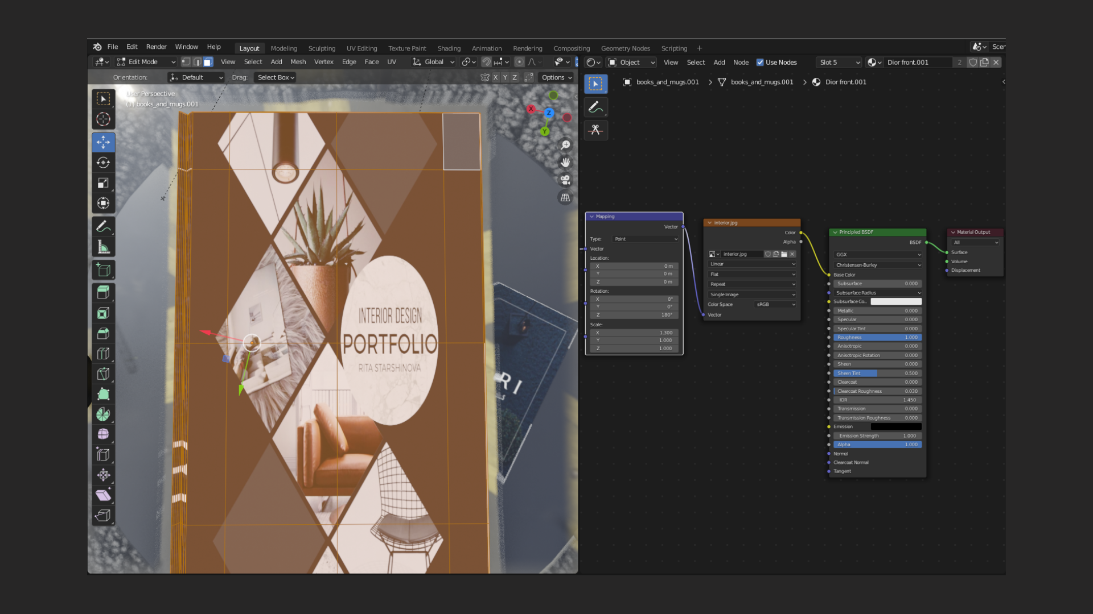Open the Options dropdown in viewport

click(556, 77)
